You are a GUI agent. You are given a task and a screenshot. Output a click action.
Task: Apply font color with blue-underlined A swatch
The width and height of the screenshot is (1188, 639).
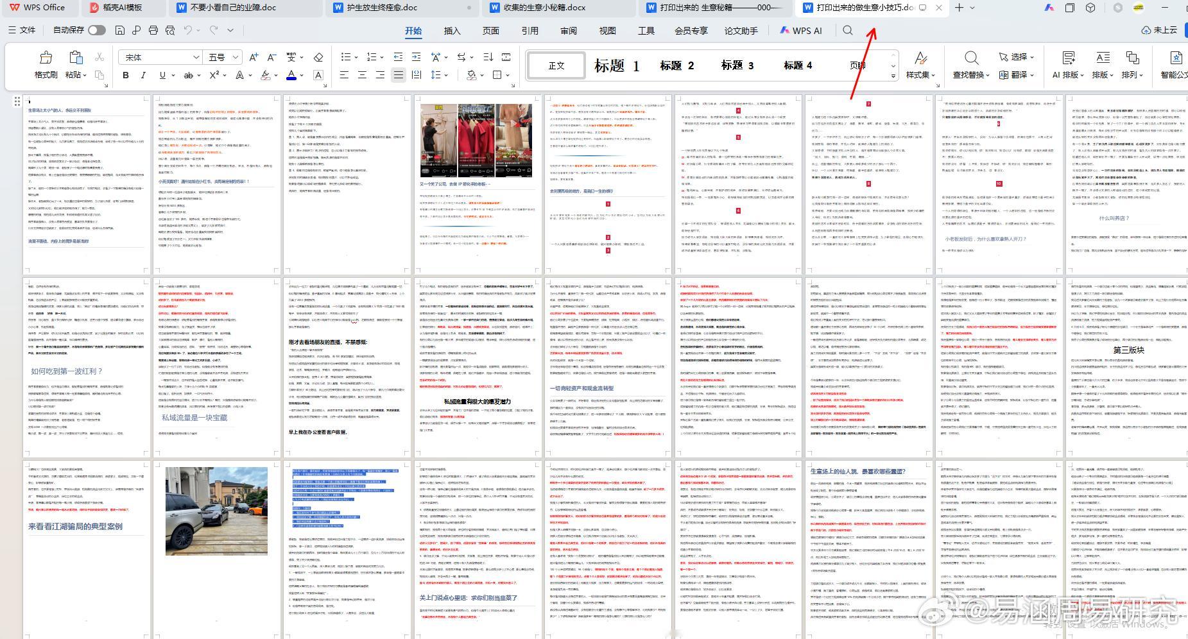click(291, 75)
